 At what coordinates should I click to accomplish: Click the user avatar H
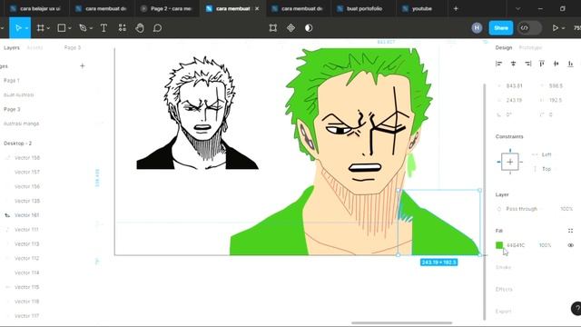(477, 28)
